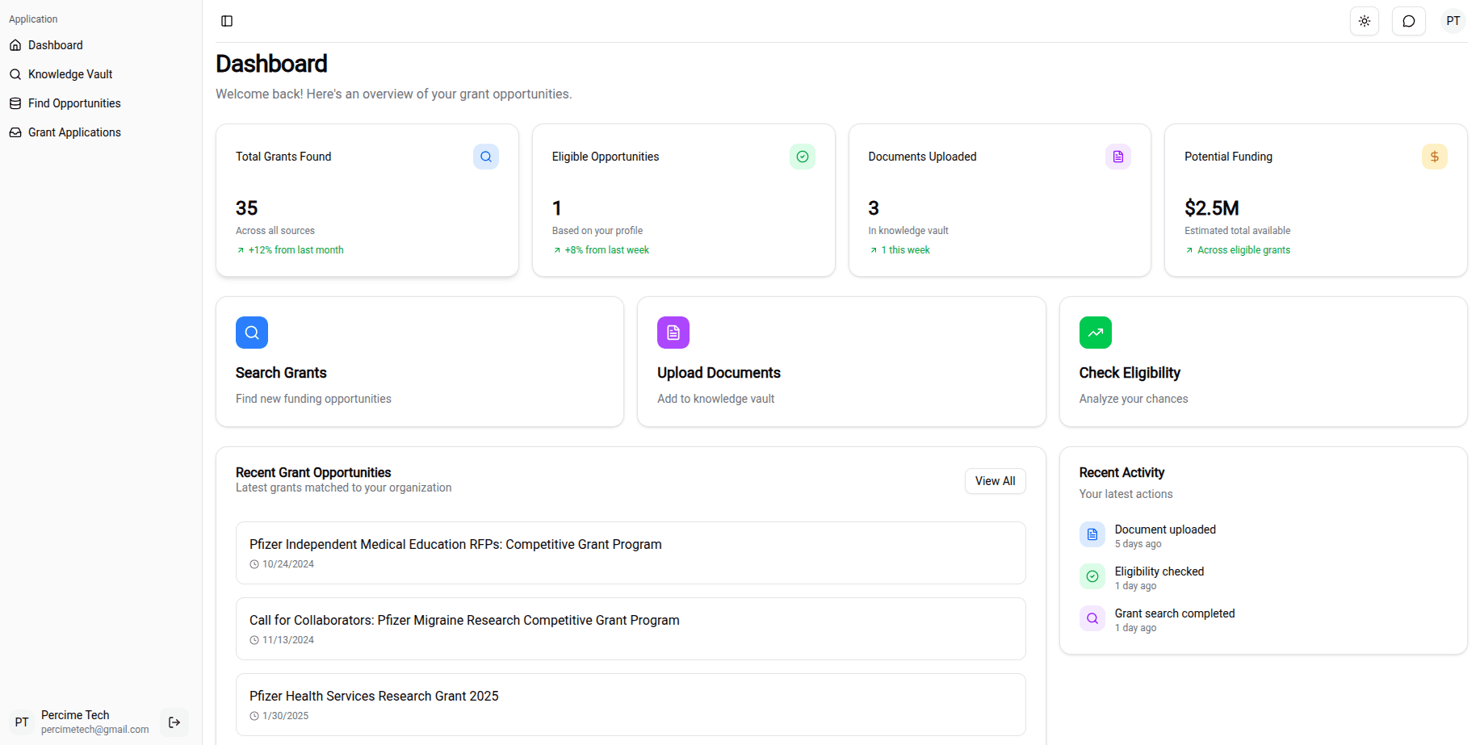Screen dimensions: 1480x745
Task: Select Grant Applications in the sidebar
Action: (x=74, y=132)
